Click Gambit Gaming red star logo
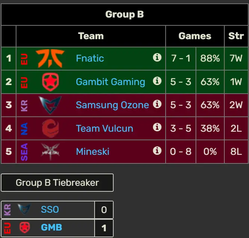 pos(50,82)
